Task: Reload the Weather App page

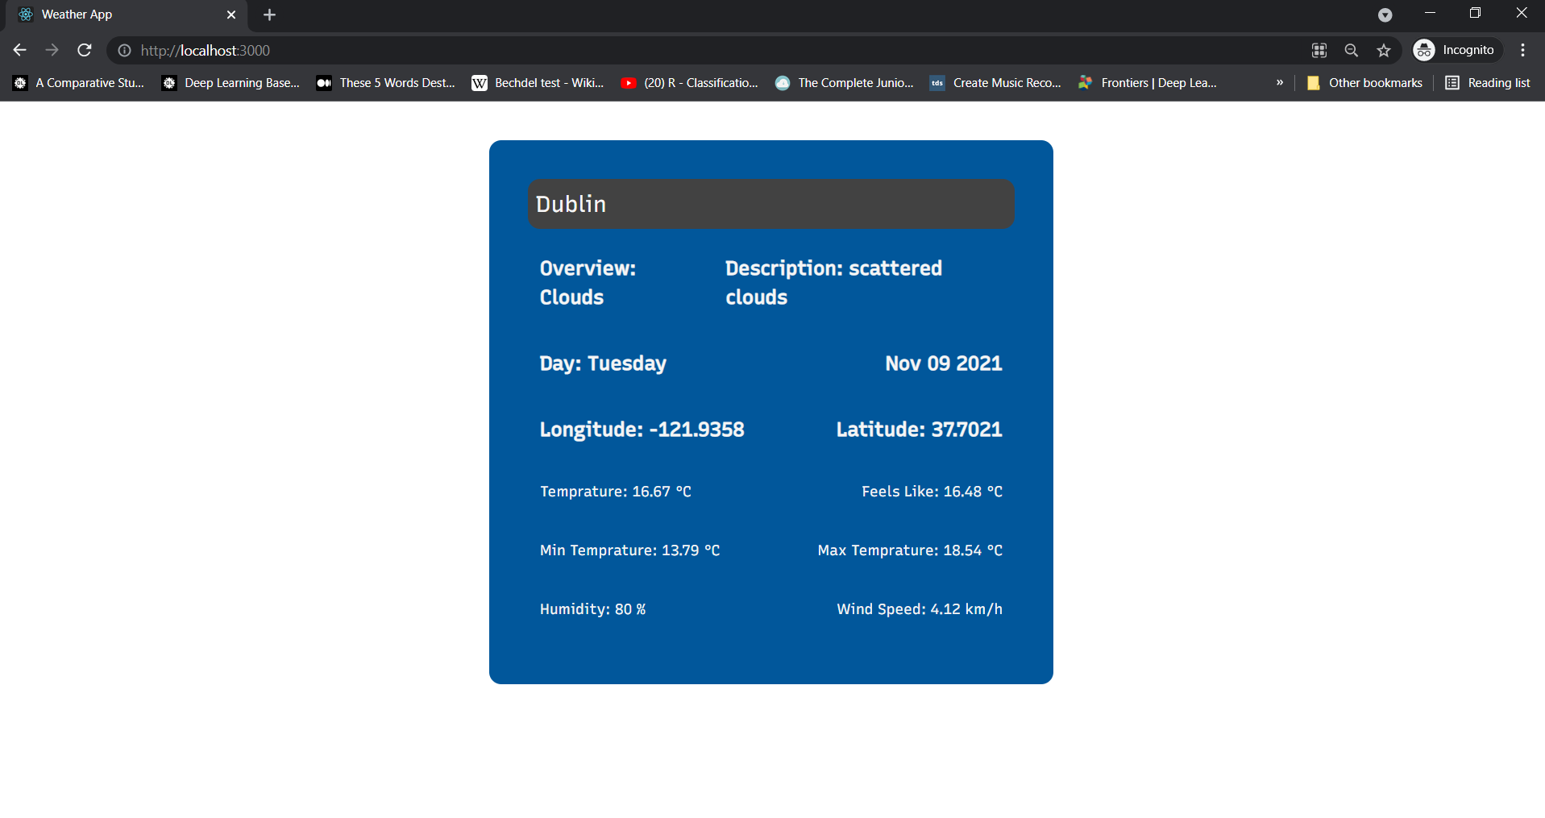Action: click(85, 50)
